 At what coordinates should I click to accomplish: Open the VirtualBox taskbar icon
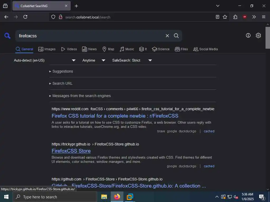(130, 197)
